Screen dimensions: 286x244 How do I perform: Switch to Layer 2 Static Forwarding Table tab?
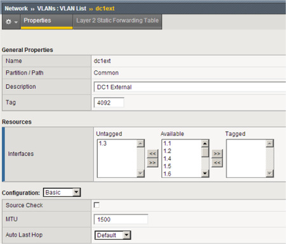coord(118,21)
